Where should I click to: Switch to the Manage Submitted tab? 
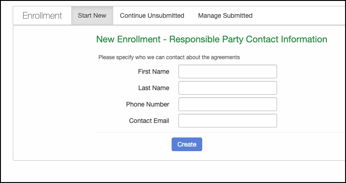225,15
